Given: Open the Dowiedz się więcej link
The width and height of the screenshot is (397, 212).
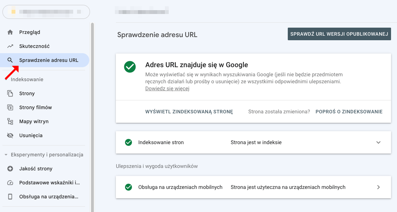Looking at the screenshot, I should point(167,89).
